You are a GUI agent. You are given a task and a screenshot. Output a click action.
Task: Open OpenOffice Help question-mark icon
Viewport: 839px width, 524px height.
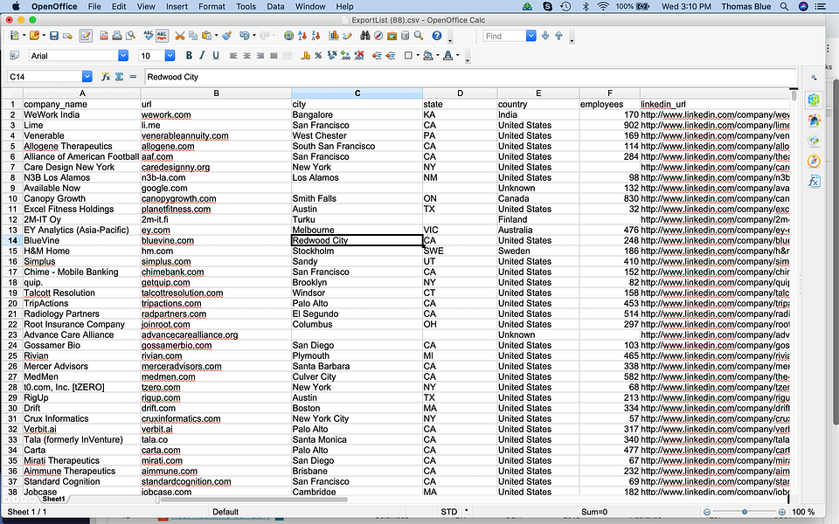(x=437, y=36)
